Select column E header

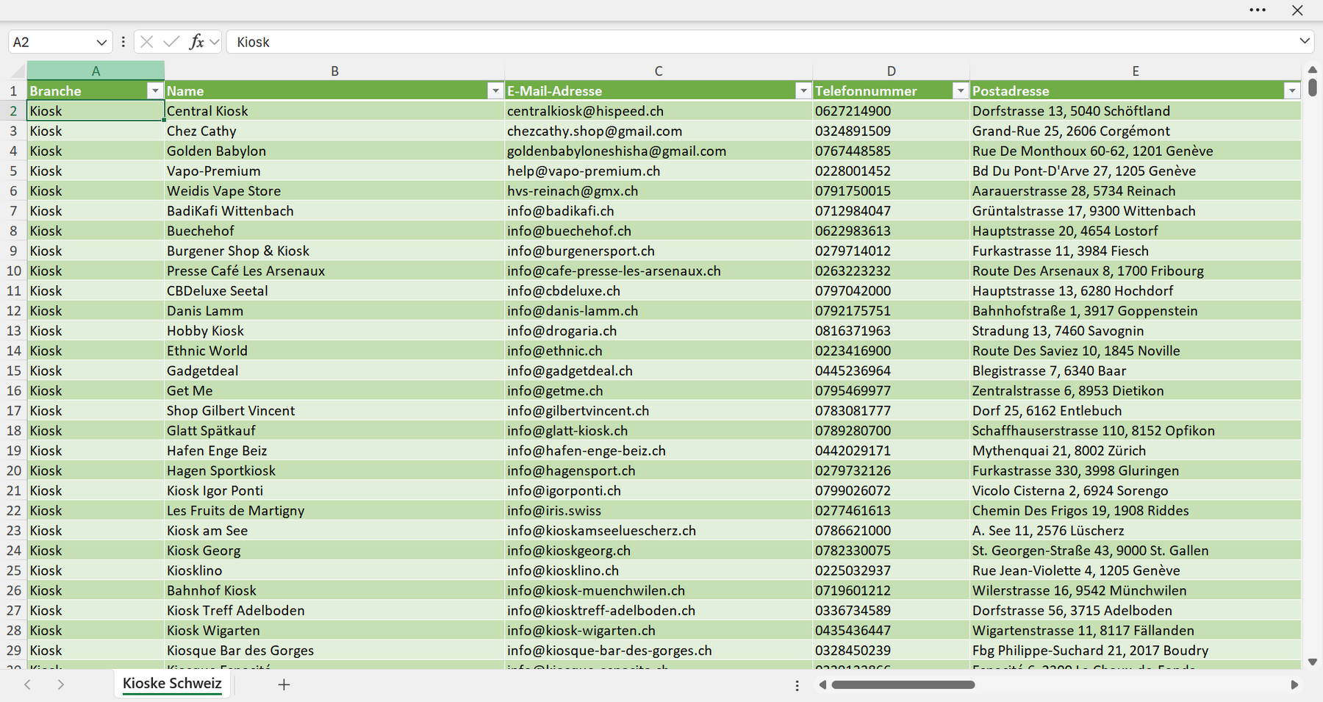(x=1136, y=71)
